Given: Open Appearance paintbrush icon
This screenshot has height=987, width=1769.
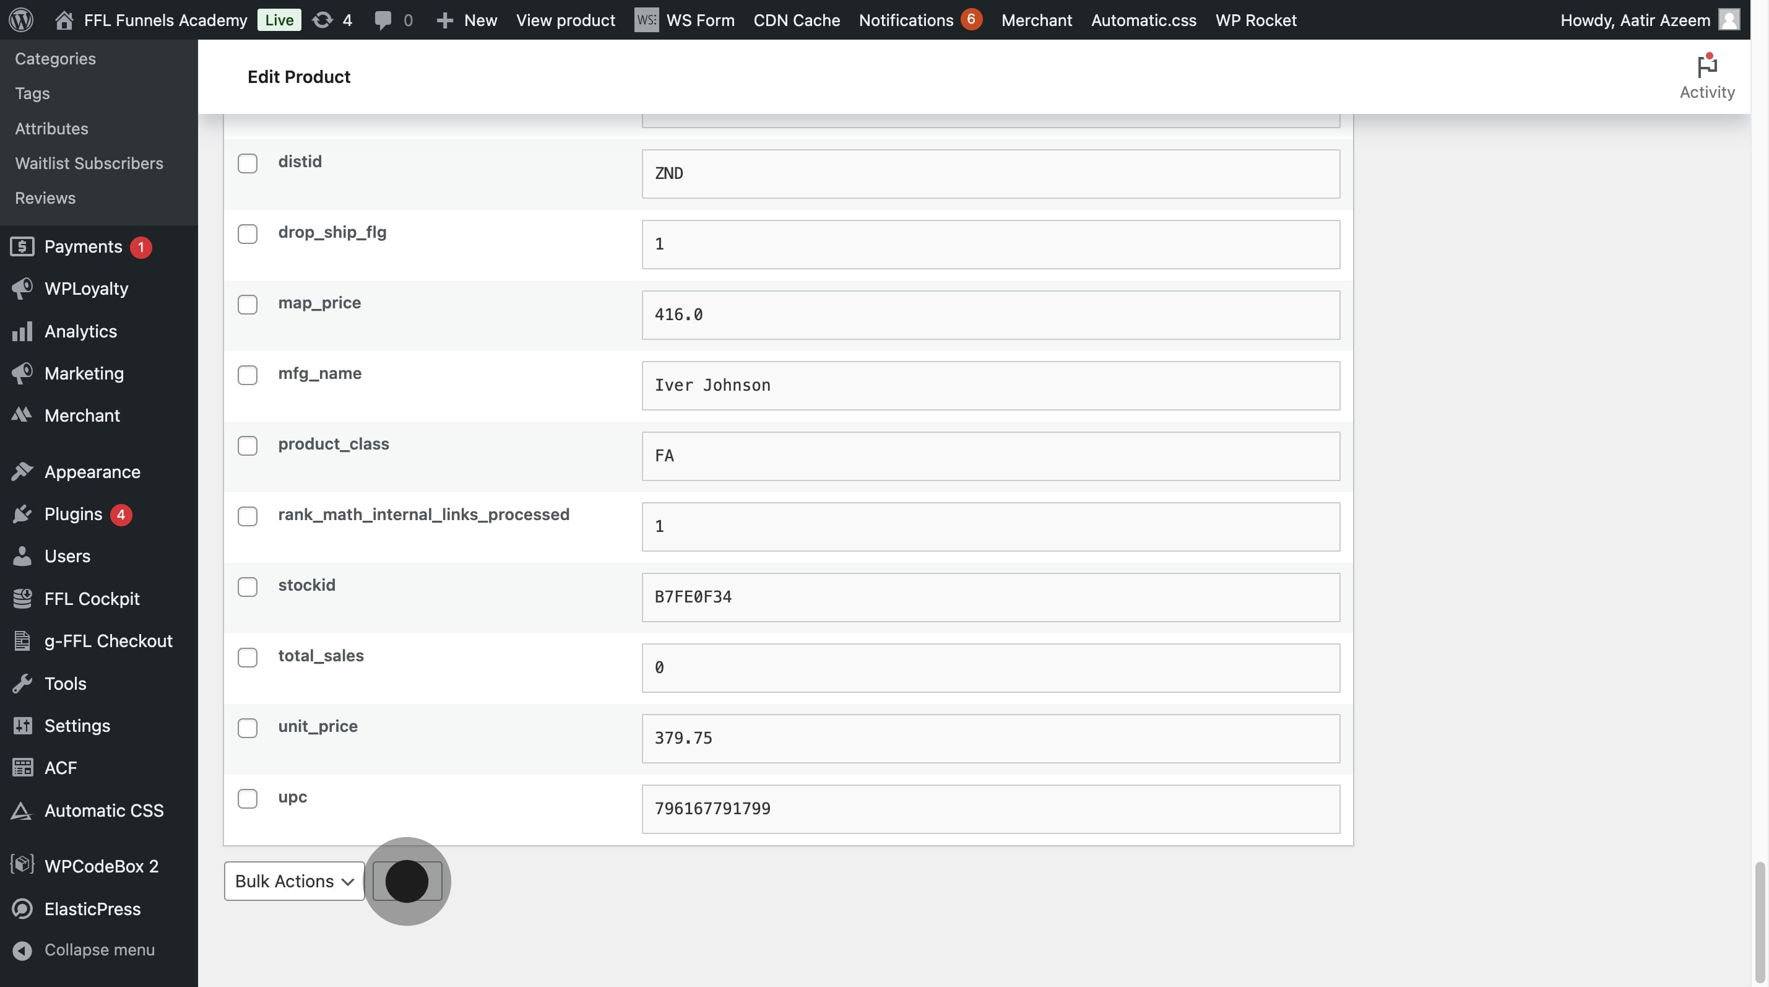Looking at the screenshot, I should pyautogui.click(x=22, y=472).
